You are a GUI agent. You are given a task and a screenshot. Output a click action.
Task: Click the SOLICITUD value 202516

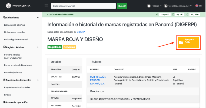(x=76, y=77)
